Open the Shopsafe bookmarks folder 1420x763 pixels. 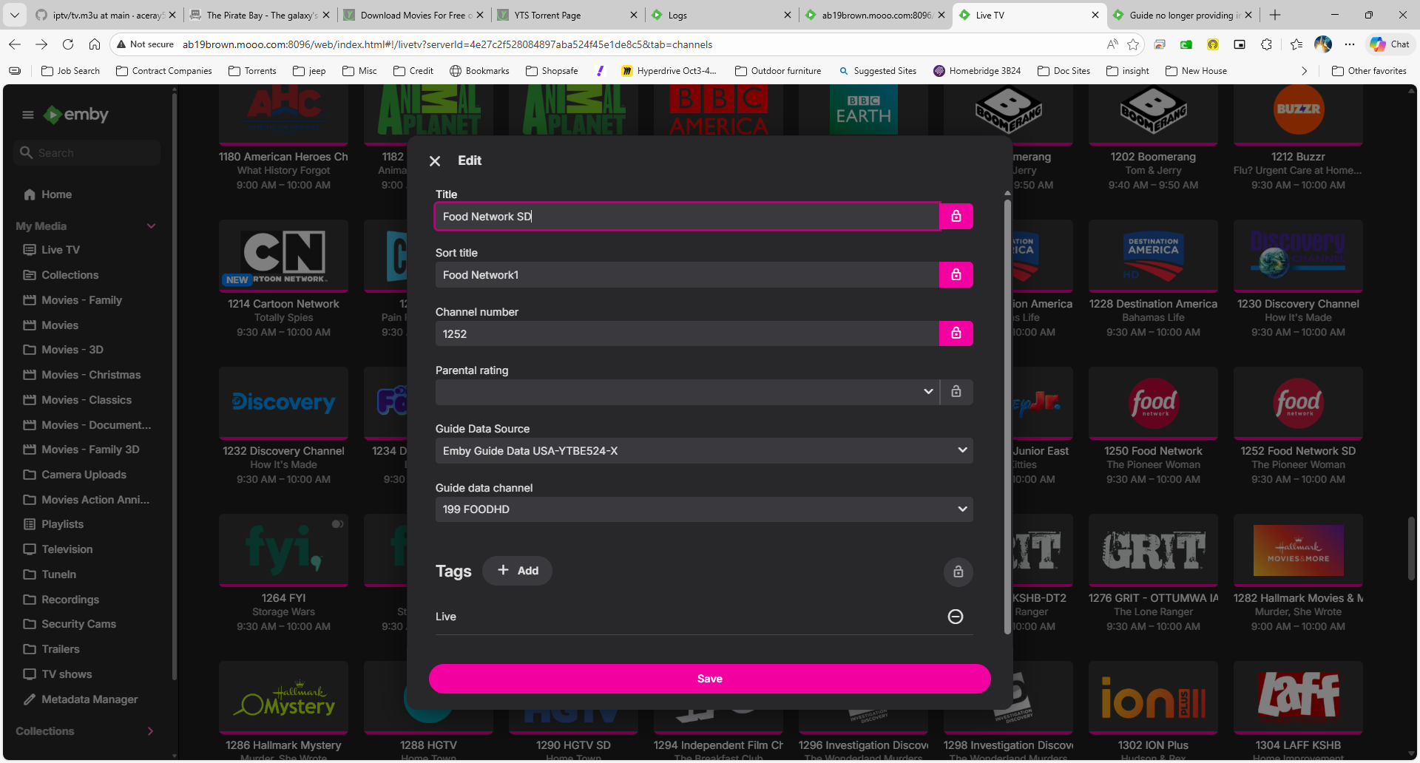(552, 71)
